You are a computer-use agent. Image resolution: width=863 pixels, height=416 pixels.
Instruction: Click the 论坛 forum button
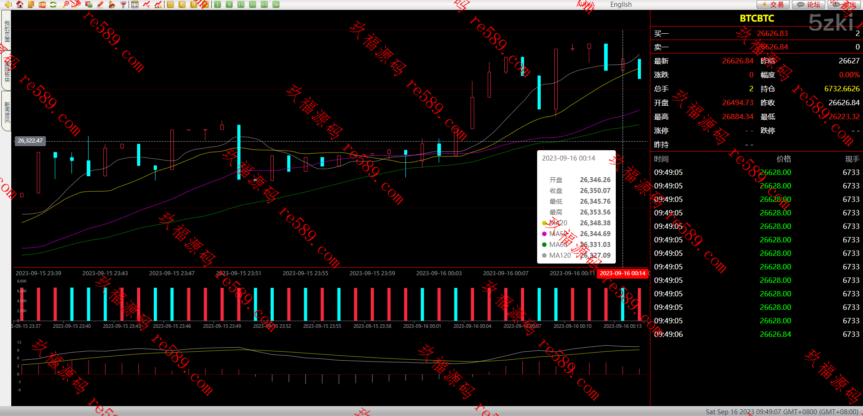(808, 4)
